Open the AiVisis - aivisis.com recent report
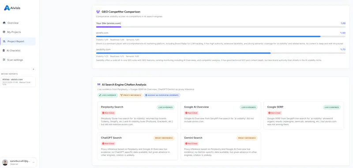The width and height of the screenshot is (353, 168). click(18, 82)
